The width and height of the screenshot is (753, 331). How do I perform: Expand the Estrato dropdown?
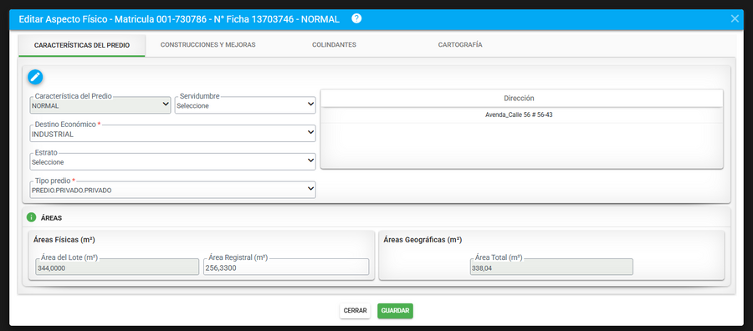coord(172,161)
